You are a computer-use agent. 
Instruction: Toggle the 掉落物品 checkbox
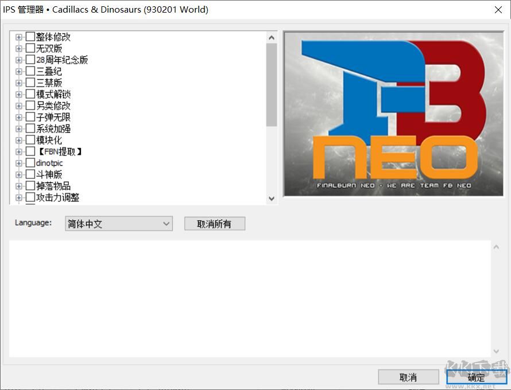coord(30,186)
